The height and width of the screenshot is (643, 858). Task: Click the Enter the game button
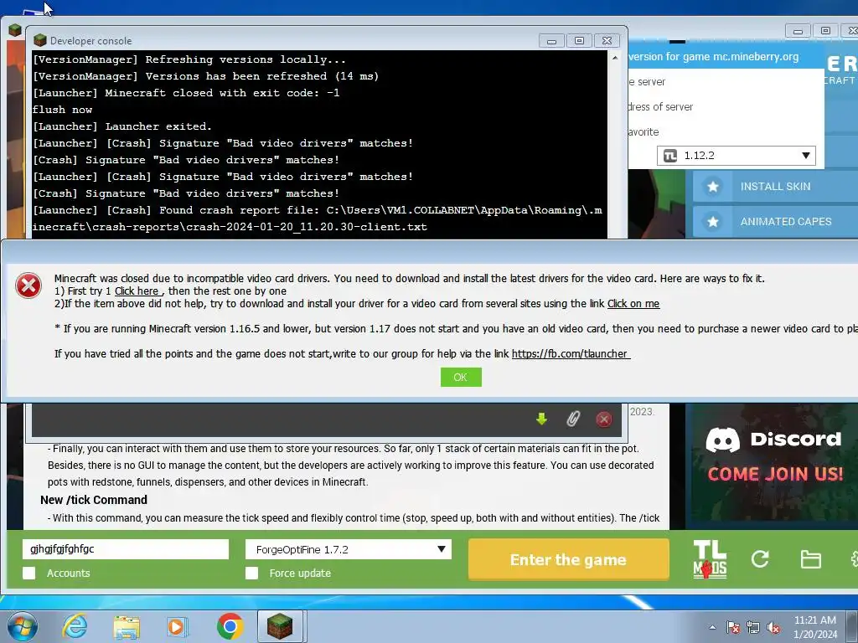click(x=569, y=559)
